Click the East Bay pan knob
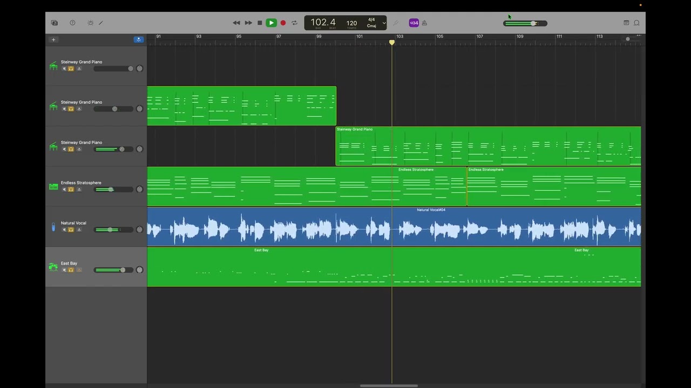691x388 pixels. click(139, 270)
